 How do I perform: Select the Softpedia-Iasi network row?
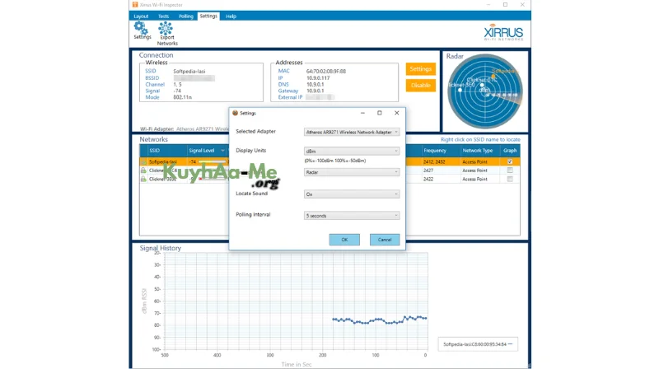(330, 161)
